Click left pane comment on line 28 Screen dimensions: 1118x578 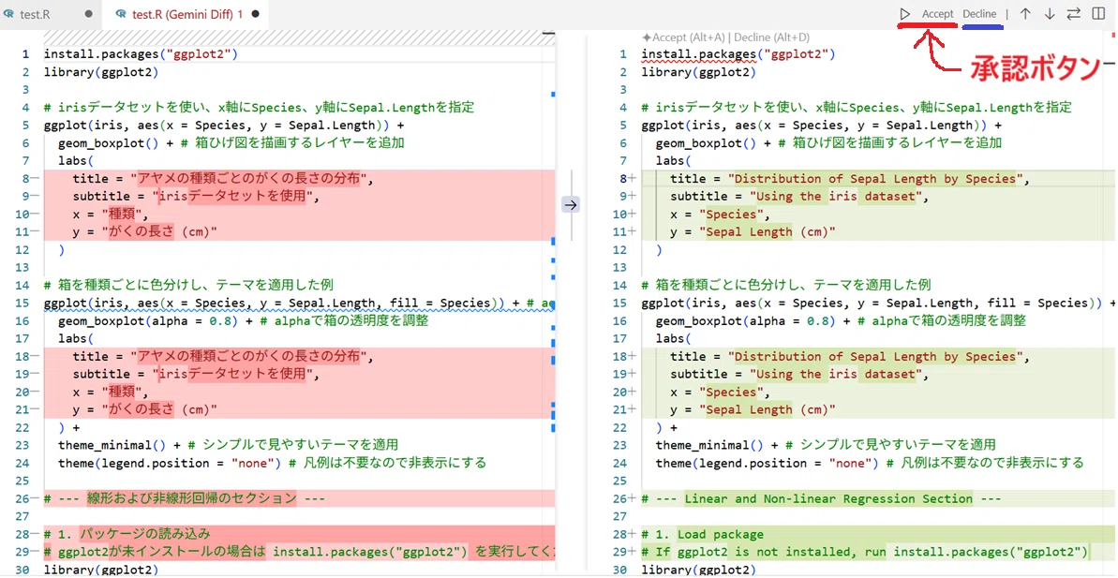[x=127, y=535]
